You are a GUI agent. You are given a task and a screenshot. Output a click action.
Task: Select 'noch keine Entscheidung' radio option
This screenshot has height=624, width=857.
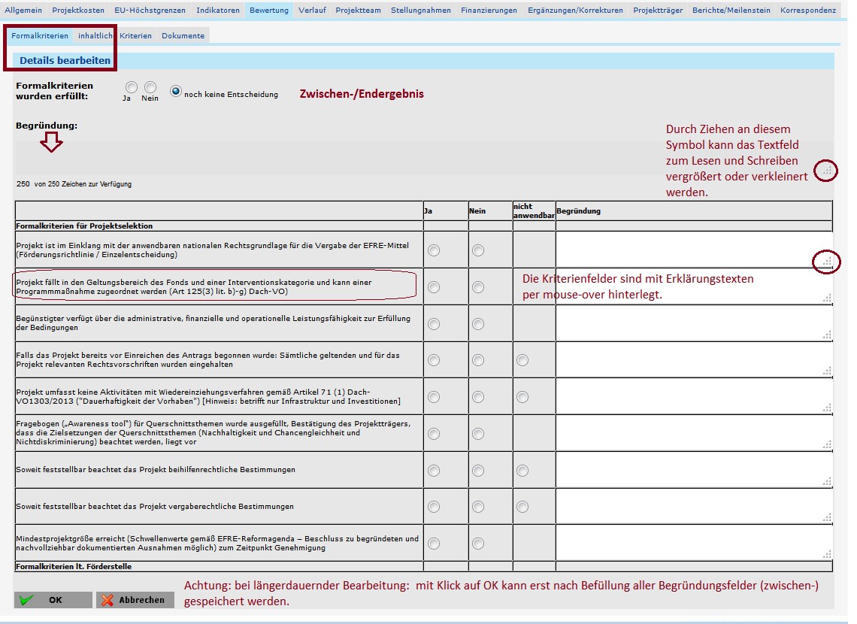click(x=176, y=92)
